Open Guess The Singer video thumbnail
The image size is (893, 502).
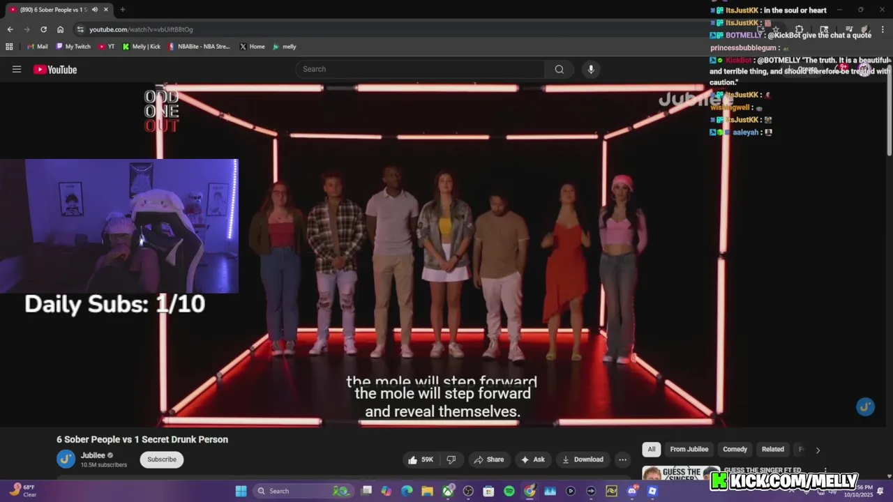(681, 473)
